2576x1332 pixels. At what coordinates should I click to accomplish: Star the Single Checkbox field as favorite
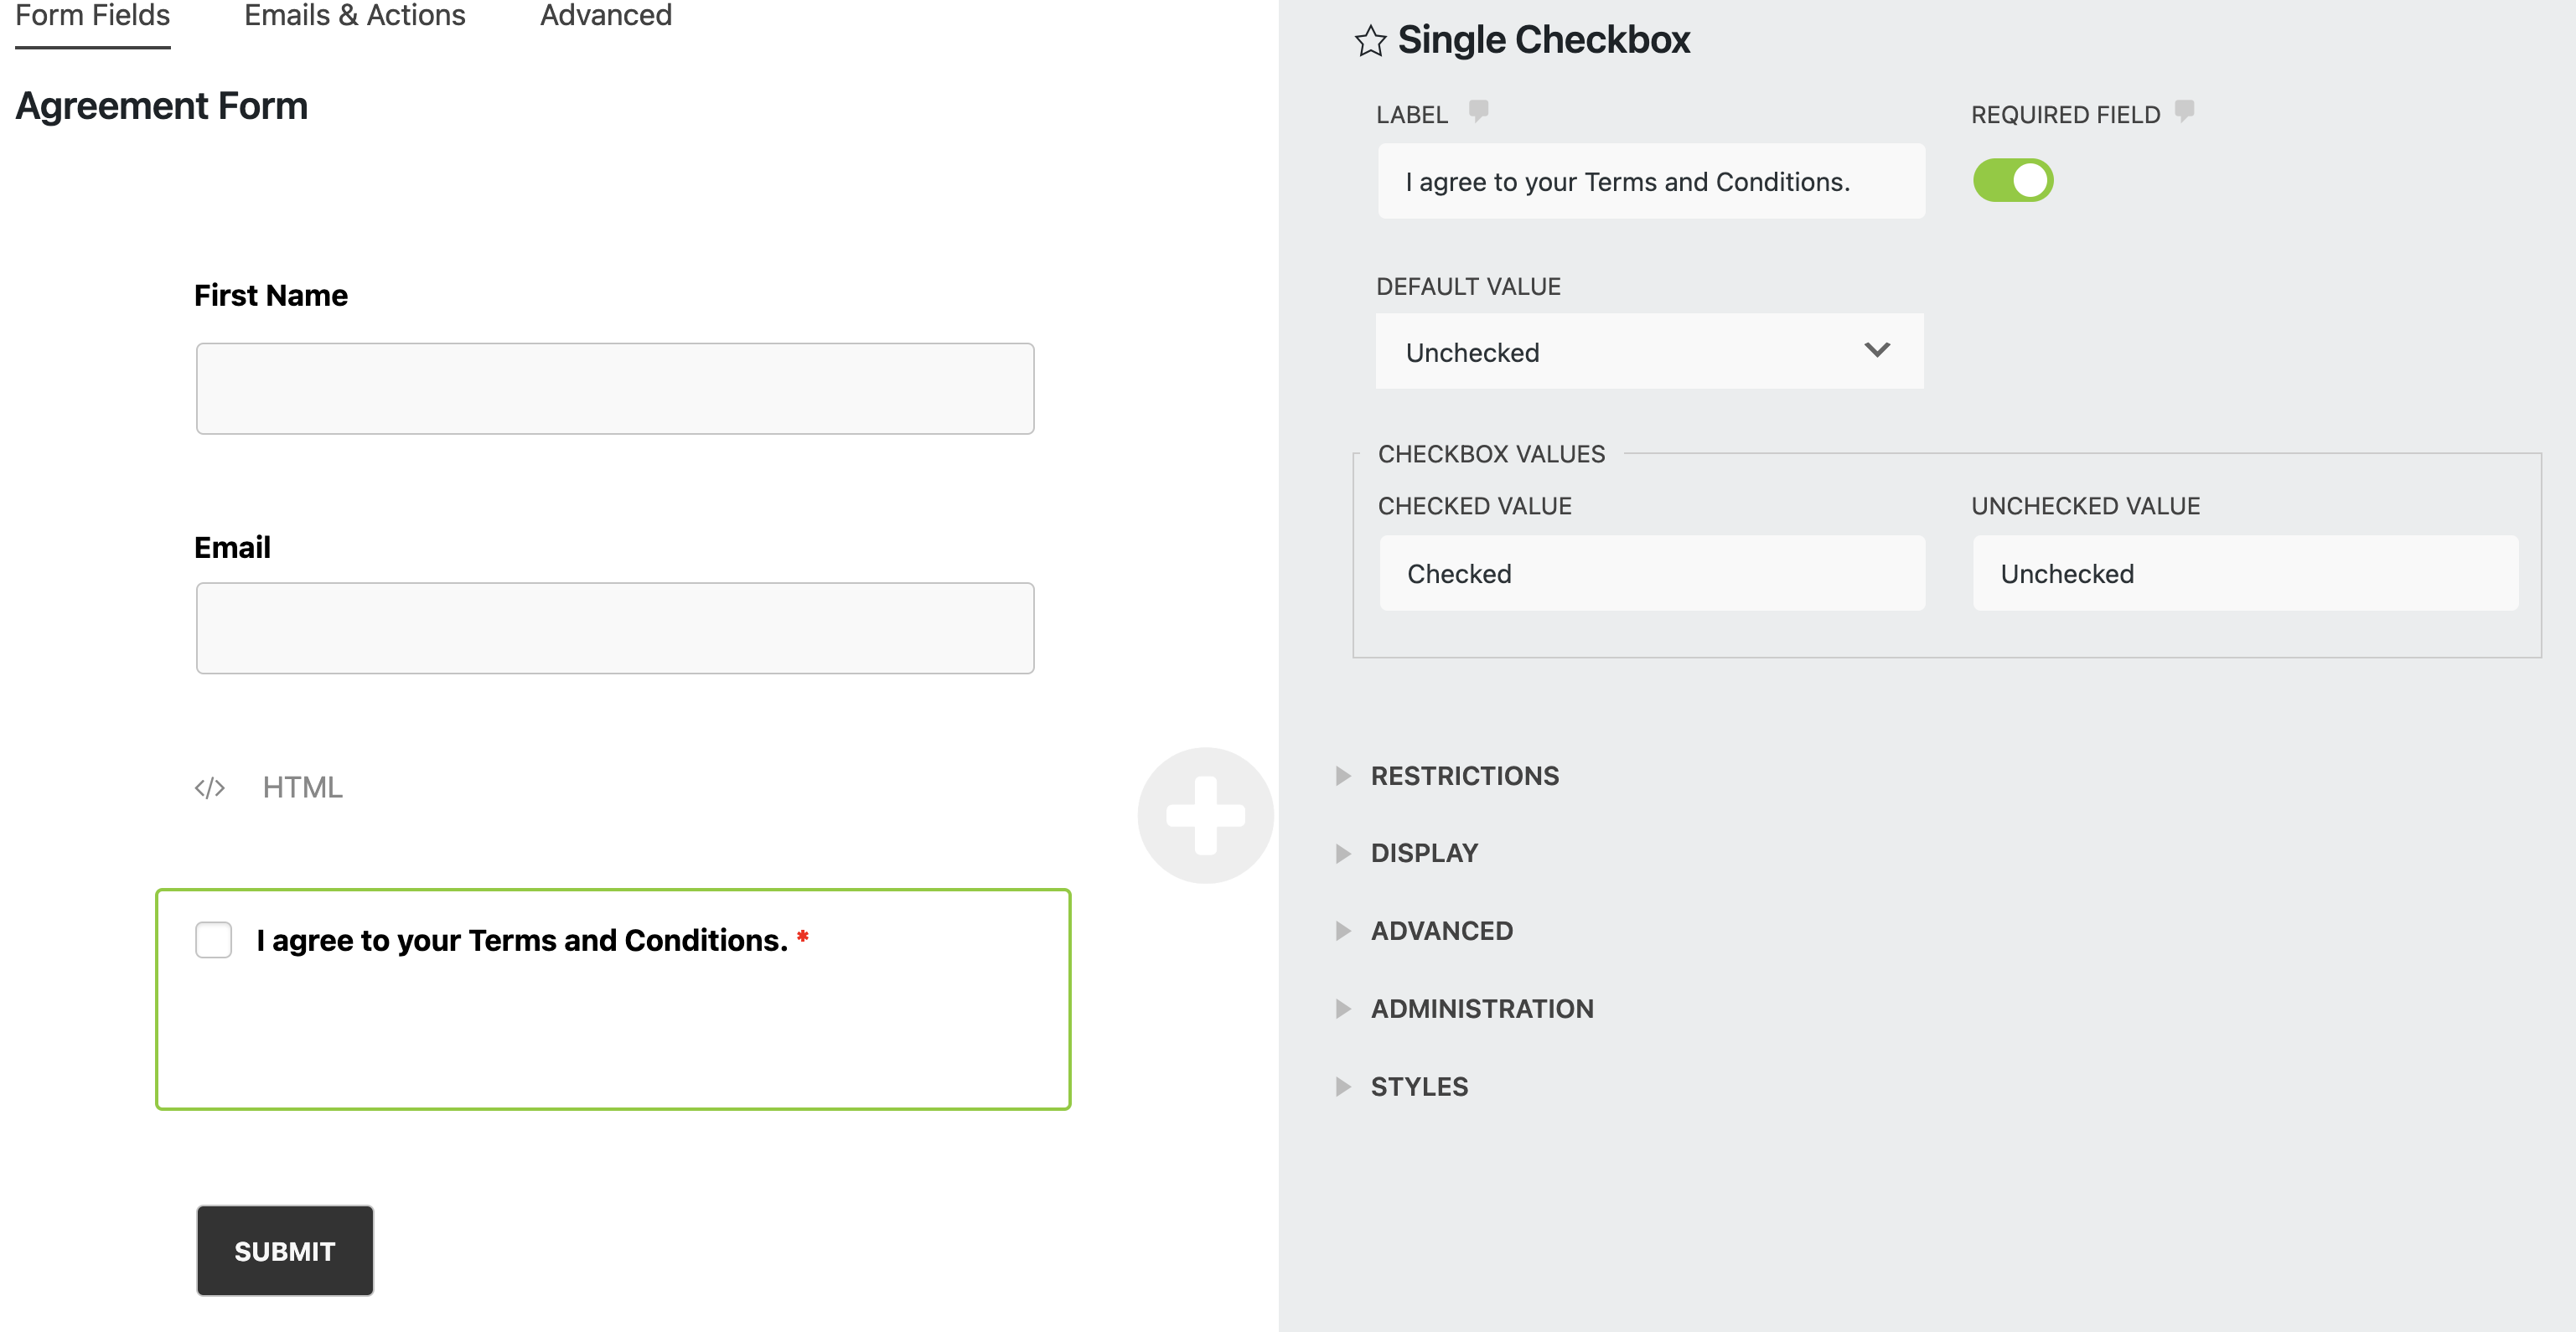(x=1369, y=41)
